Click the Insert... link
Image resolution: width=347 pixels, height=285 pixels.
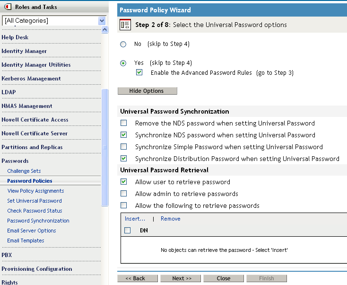coord(135,219)
